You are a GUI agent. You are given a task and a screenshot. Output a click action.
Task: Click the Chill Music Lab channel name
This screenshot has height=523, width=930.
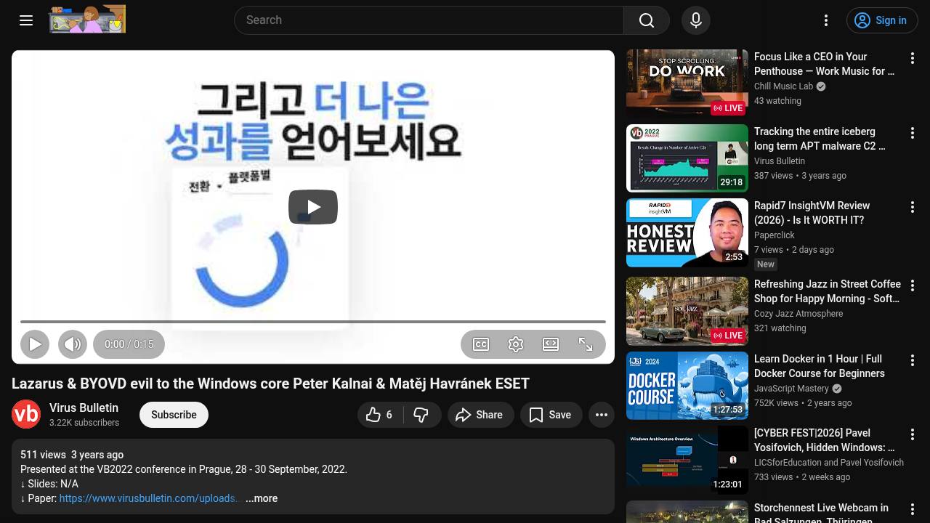(784, 86)
